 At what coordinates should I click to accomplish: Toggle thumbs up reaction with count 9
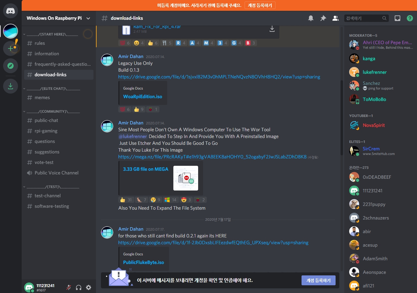[139, 109]
